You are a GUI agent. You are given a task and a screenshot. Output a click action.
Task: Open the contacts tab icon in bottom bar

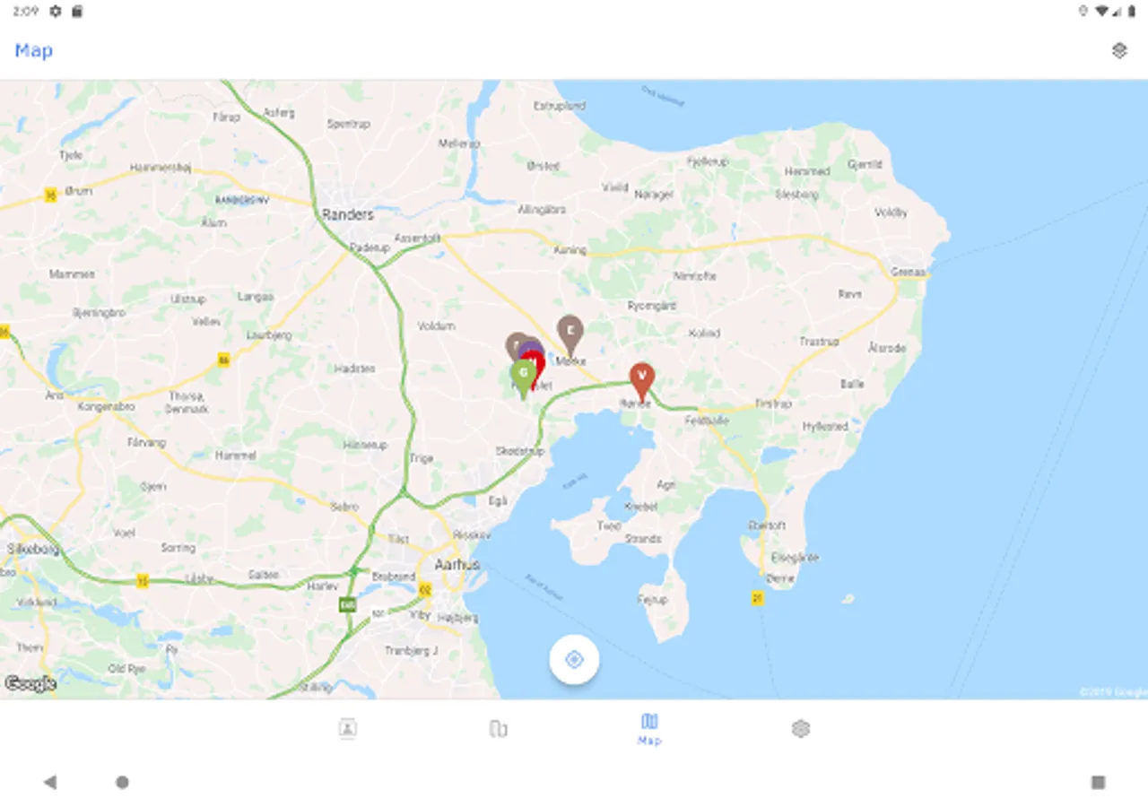[x=348, y=728]
